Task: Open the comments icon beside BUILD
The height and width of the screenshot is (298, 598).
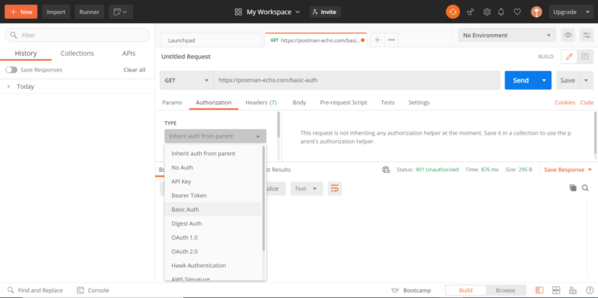Action: coord(585,57)
